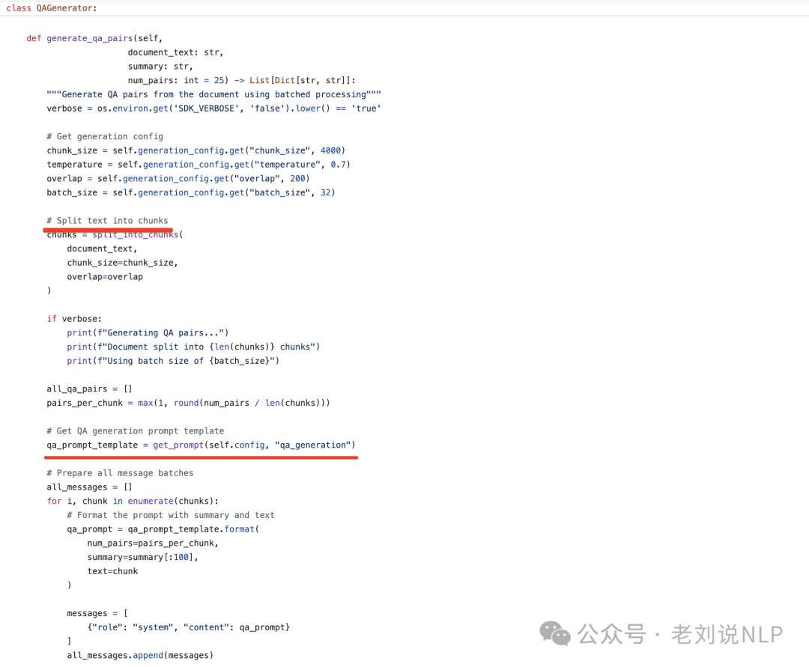
Task: Click 'qa_prompt_template.format(' call
Action: point(193,529)
